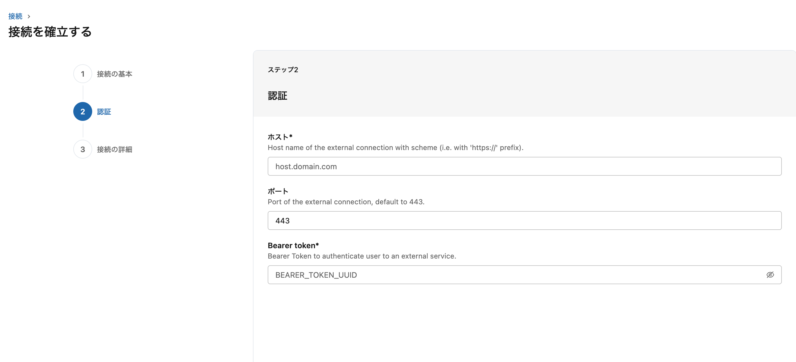Image resolution: width=796 pixels, height=362 pixels.
Task: Click the 接続 breadcrumb link
Action: pyautogui.click(x=15, y=16)
